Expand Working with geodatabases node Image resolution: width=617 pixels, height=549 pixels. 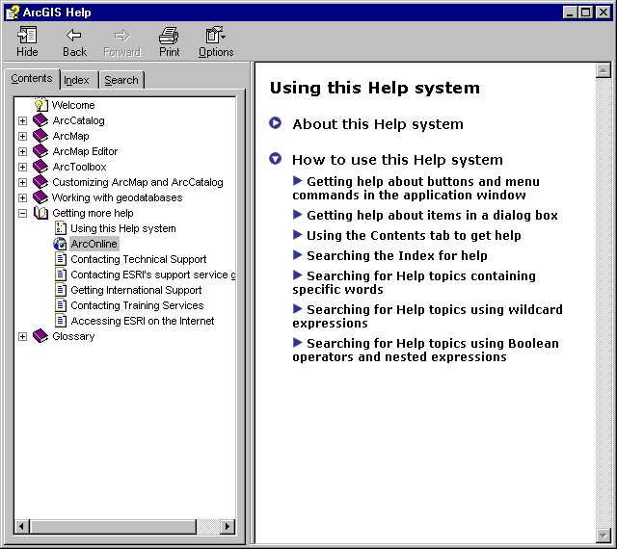click(x=23, y=197)
